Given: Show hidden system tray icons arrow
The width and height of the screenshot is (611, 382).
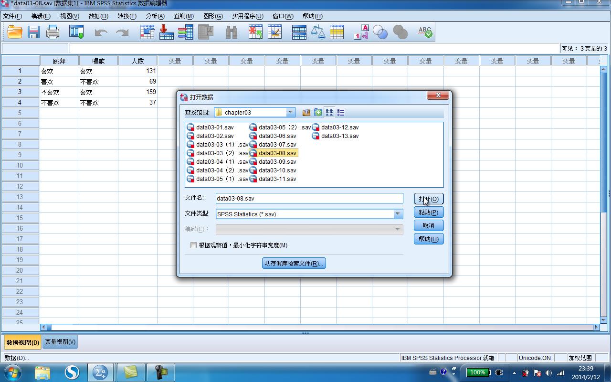Looking at the screenshot, I should pos(514,372).
